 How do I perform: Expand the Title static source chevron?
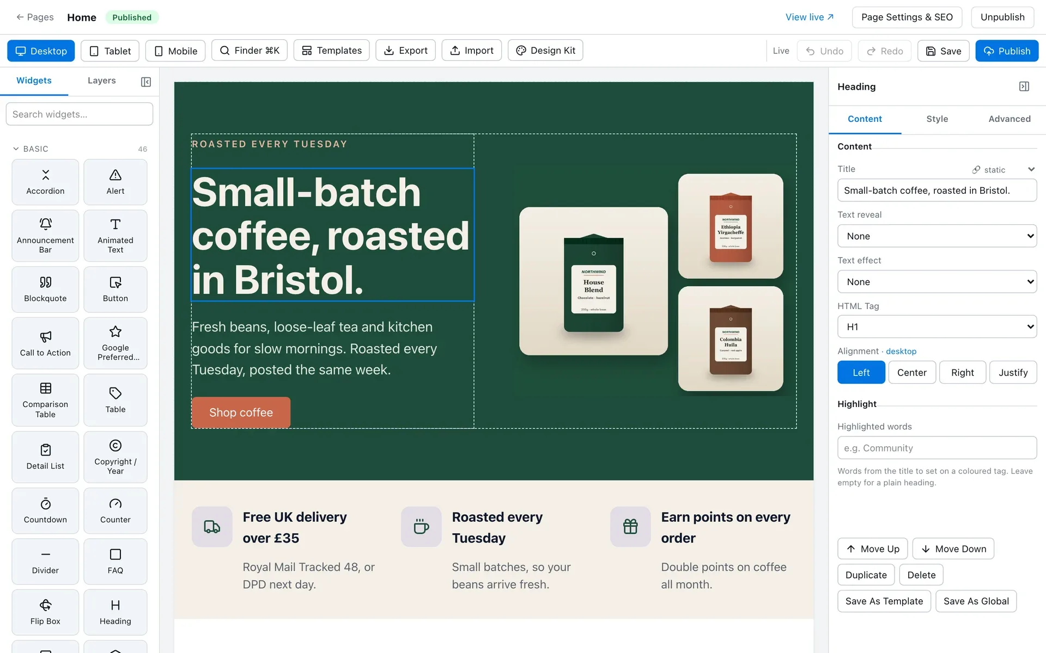click(1031, 169)
